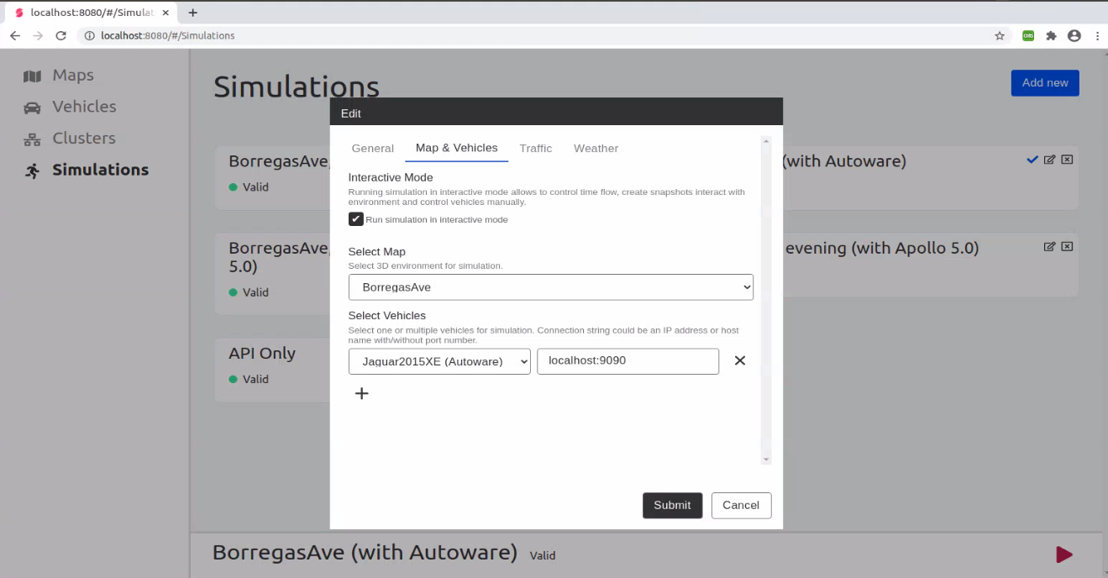Submit the simulation edits
Viewport: 1108px width, 578px height.
coord(672,505)
